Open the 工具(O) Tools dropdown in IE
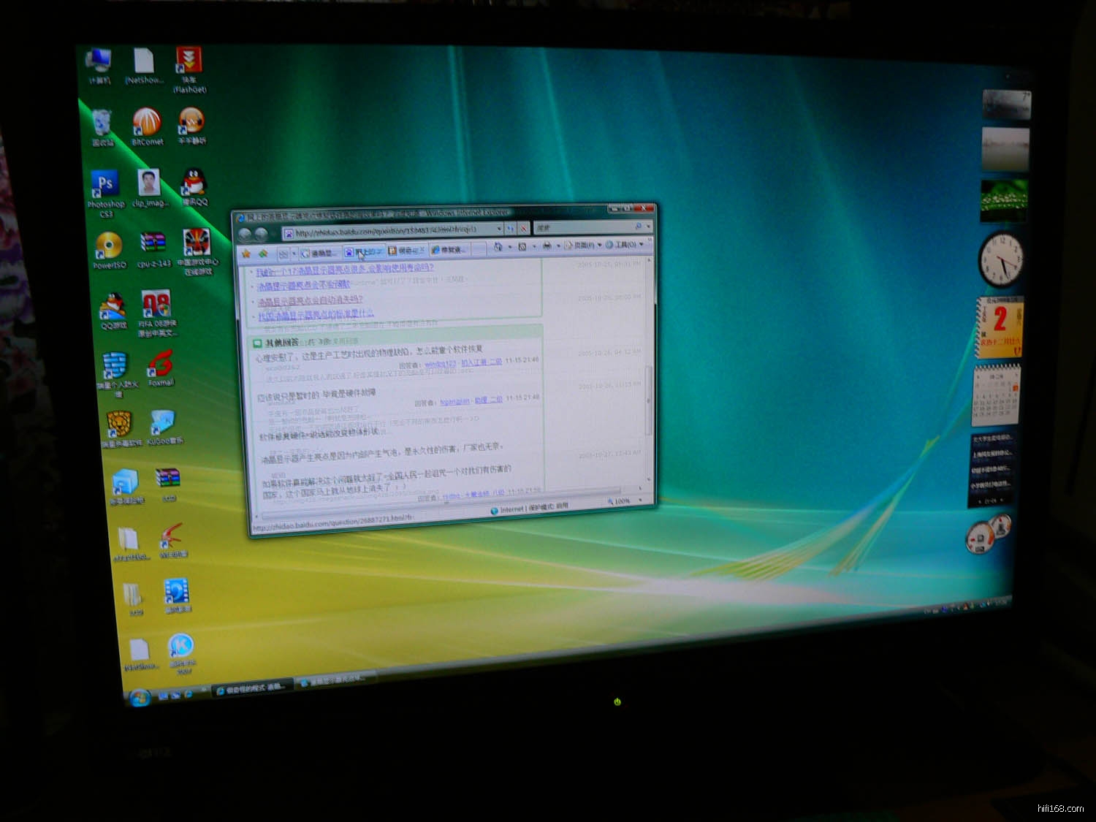Viewport: 1096px width, 822px height. pos(623,245)
